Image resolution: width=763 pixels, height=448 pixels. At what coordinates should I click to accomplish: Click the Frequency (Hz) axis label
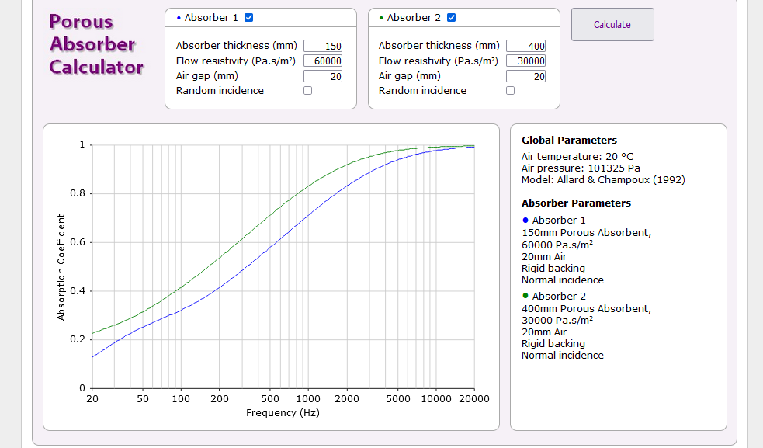(283, 413)
